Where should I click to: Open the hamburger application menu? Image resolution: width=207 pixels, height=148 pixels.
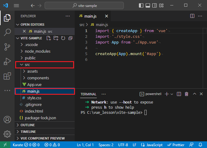tap(16, 5)
